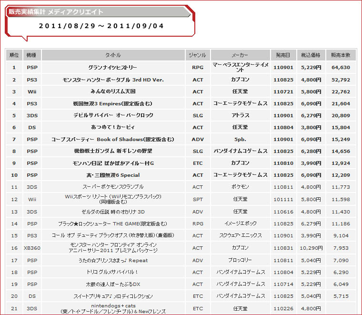Click maker イメージエポック

click(x=241, y=224)
